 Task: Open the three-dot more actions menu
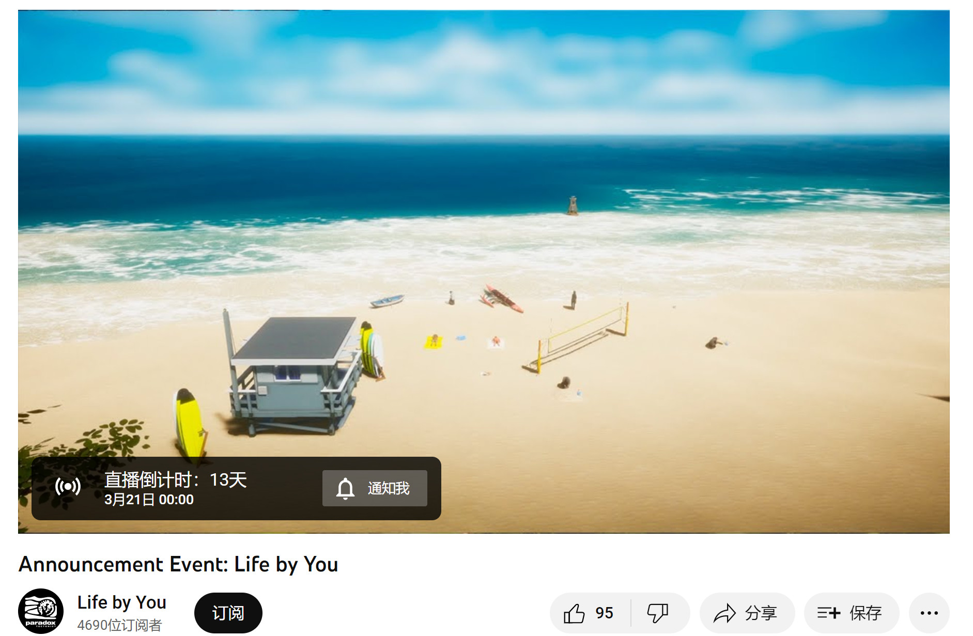(x=929, y=613)
